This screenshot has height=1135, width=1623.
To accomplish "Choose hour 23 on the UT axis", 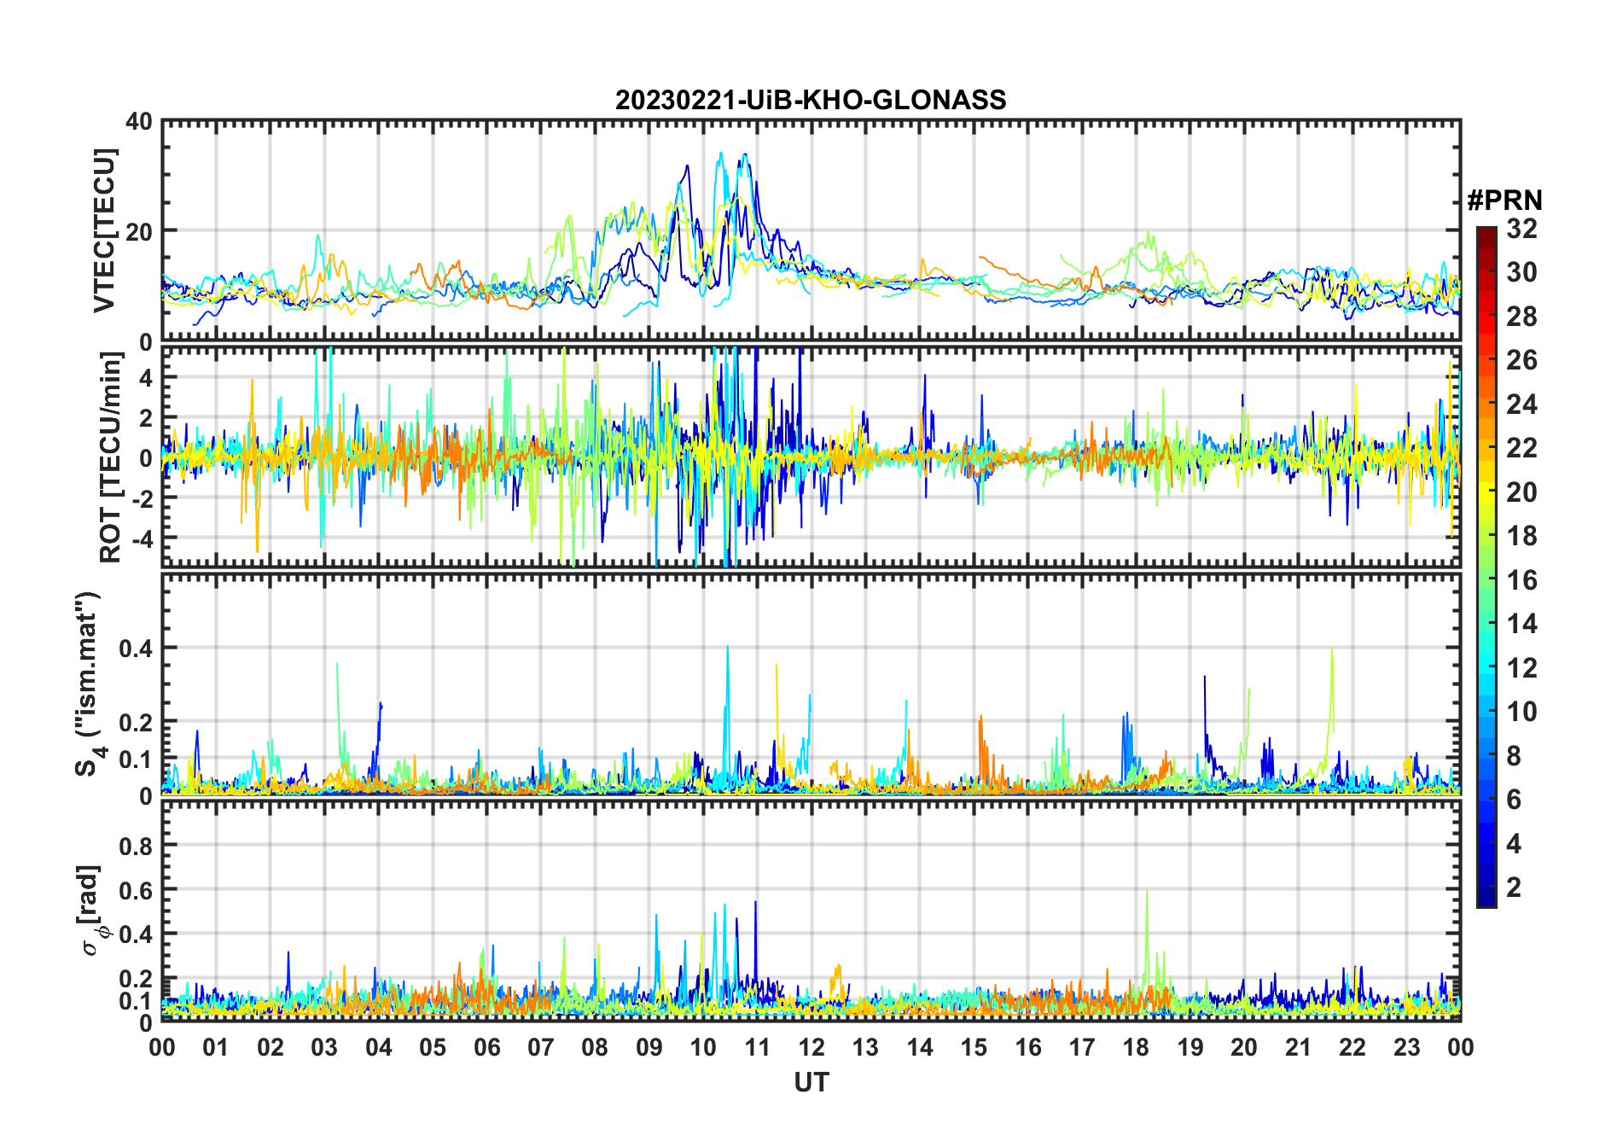I will [x=1406, y=1048].
